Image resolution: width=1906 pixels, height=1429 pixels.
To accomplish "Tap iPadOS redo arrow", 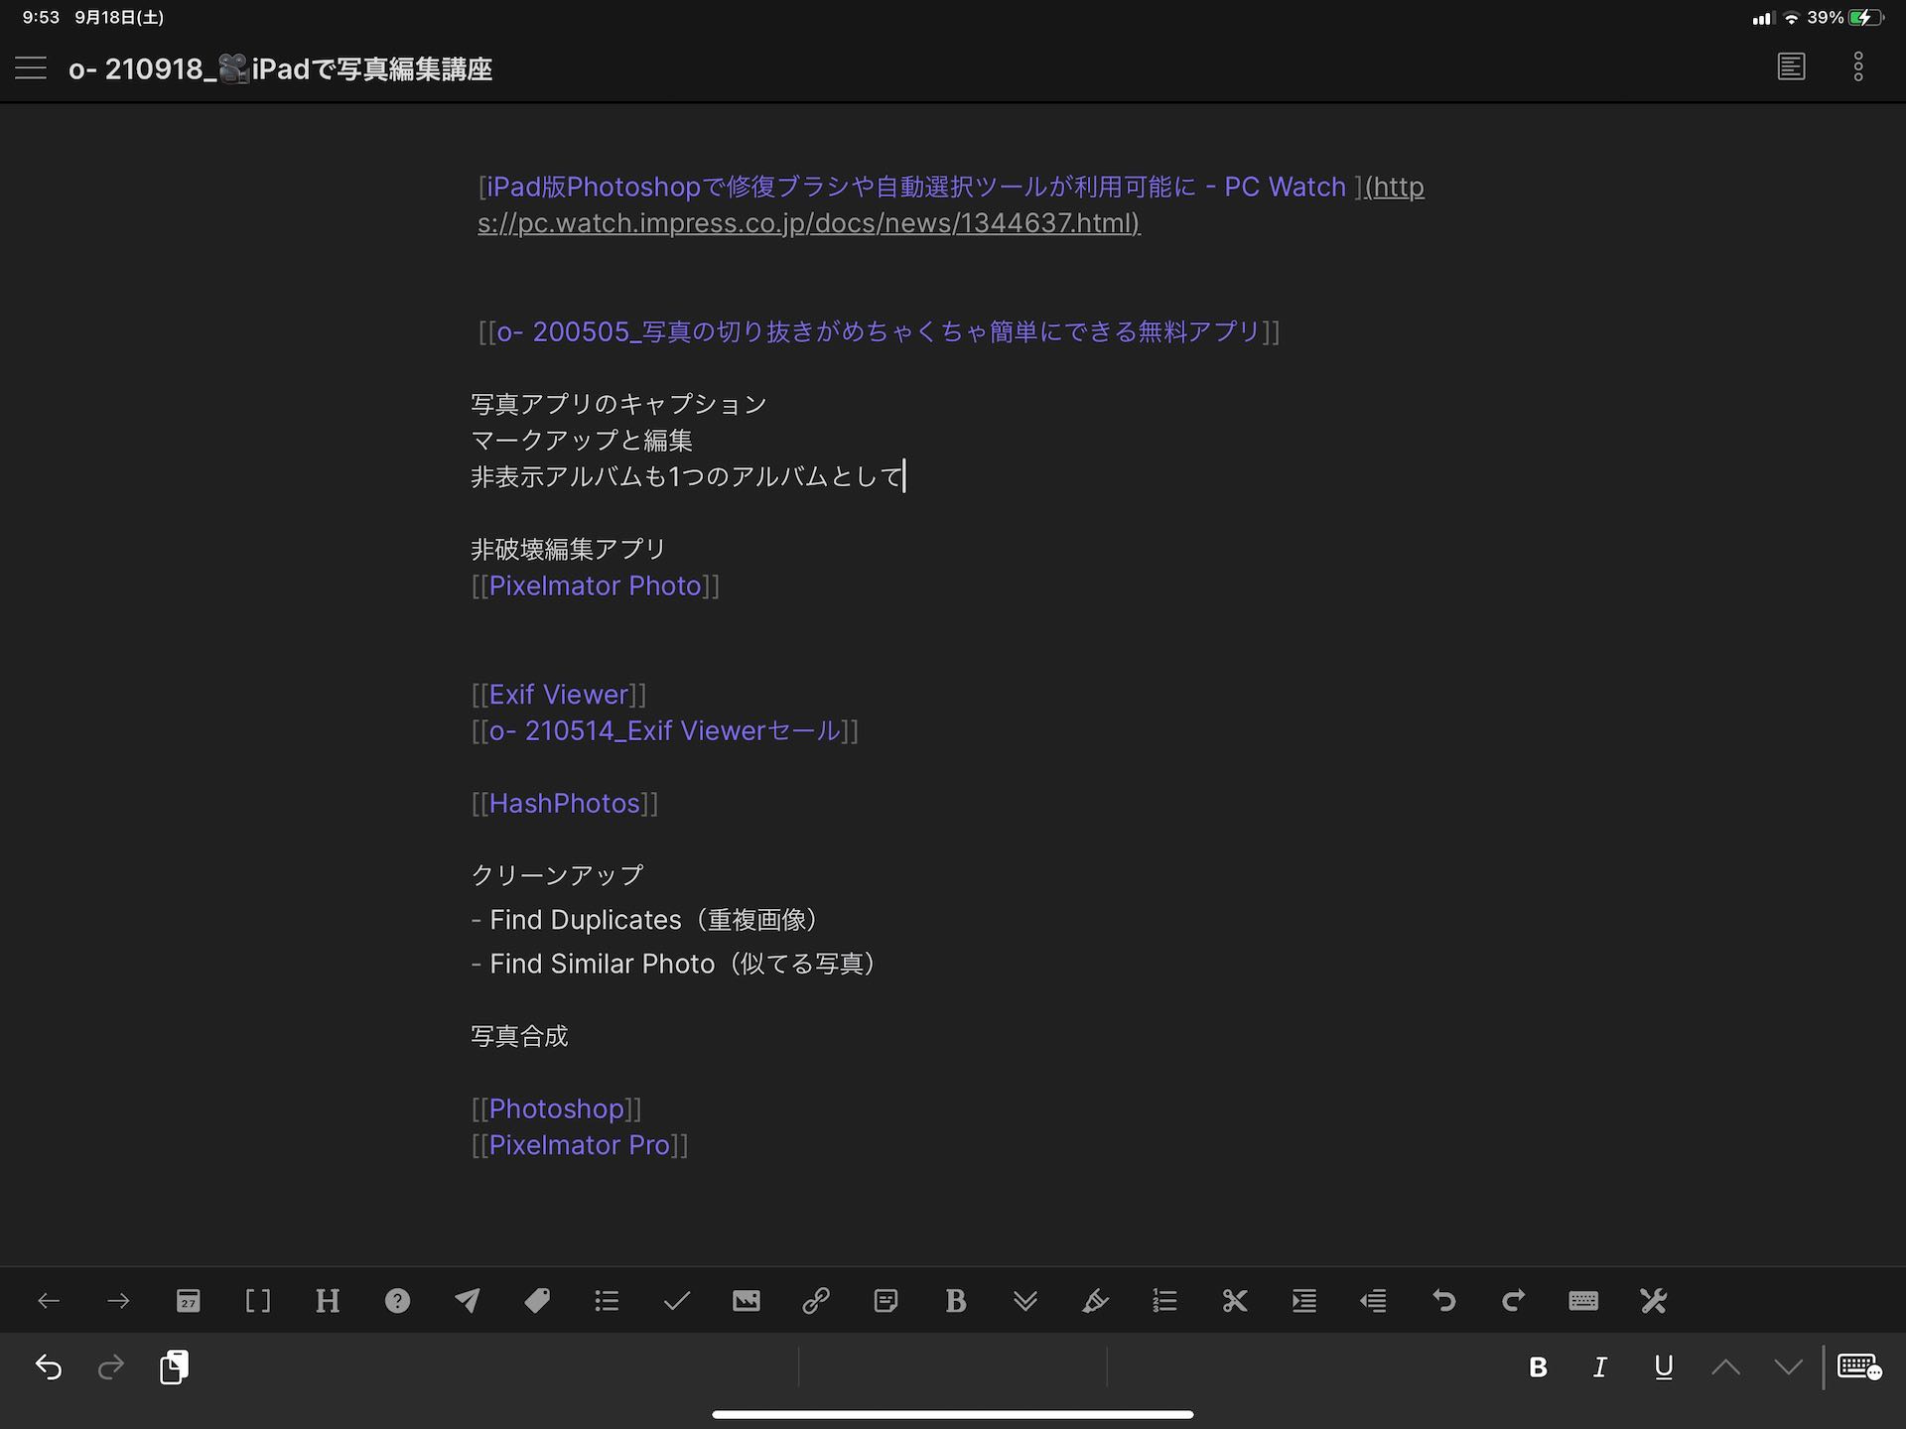I will pyautogui.click(x=111, y=1367).
